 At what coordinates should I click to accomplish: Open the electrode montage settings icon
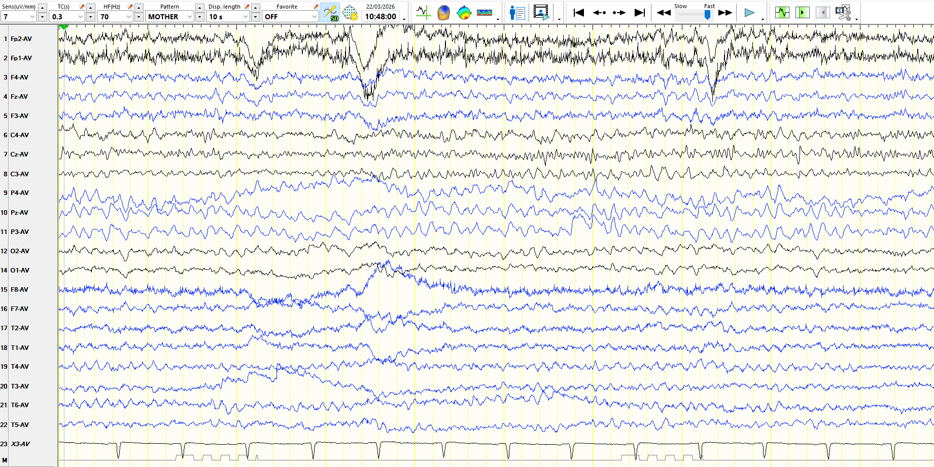click(350, 13)
